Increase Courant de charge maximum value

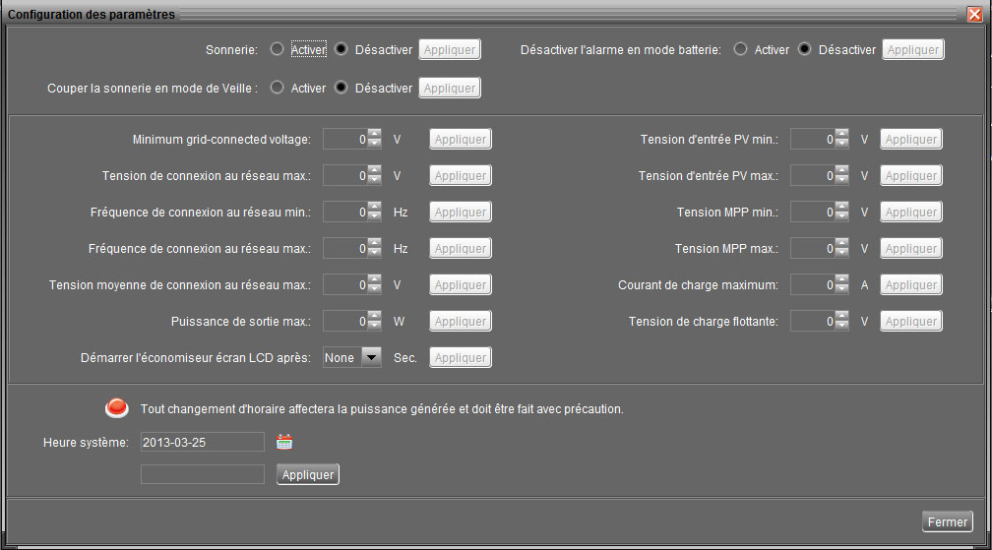[841, 279]
